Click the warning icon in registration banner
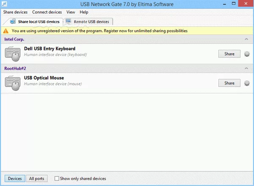The width and height of the screenshot is (254, 186). [6, 31]
